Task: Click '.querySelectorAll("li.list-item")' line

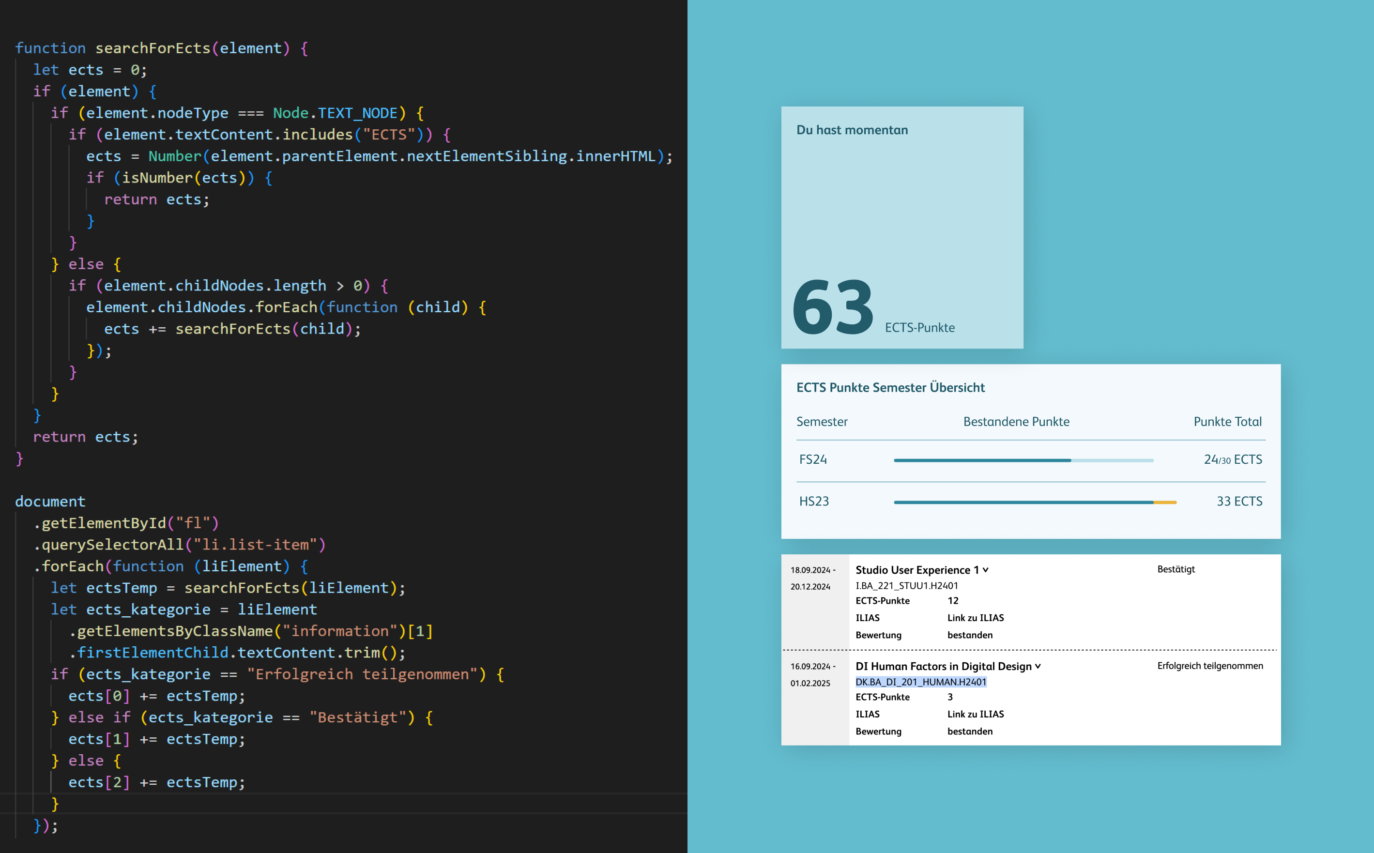Action: coord(179,545)
